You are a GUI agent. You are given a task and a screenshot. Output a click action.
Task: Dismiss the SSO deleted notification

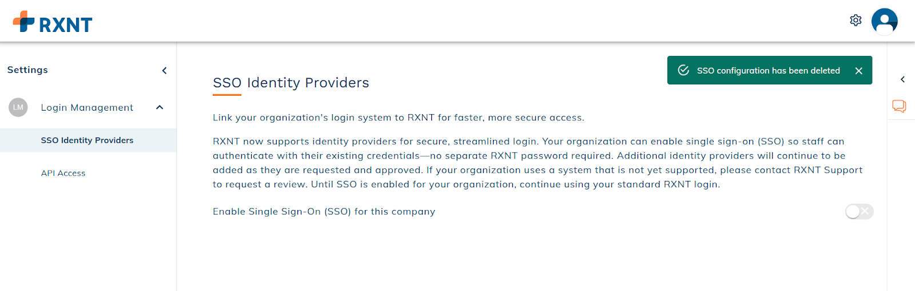point(858,71)
